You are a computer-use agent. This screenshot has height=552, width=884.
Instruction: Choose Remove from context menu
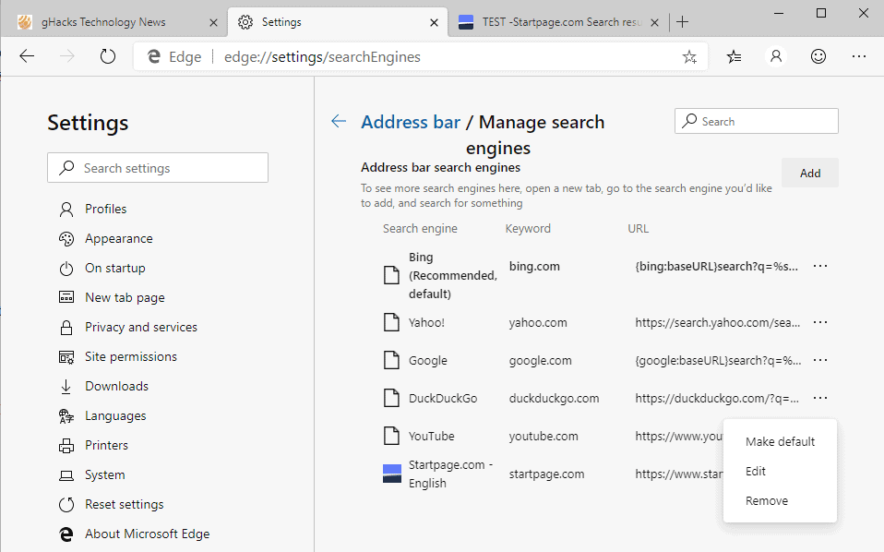click(x=780, y=500)
